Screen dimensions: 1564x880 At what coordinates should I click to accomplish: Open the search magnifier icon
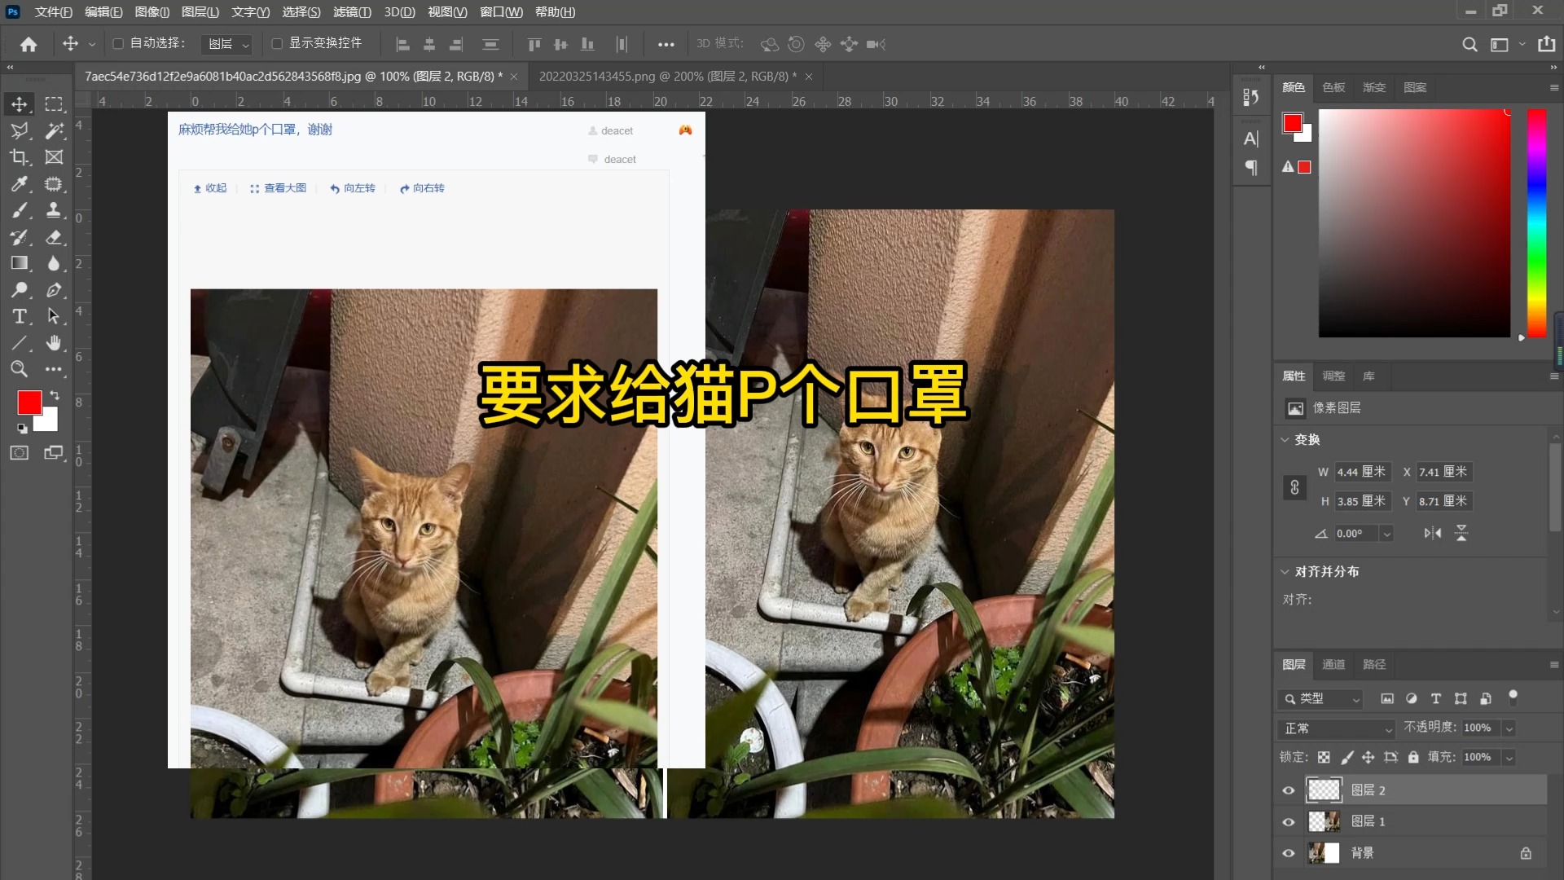tap(1470, 44)
